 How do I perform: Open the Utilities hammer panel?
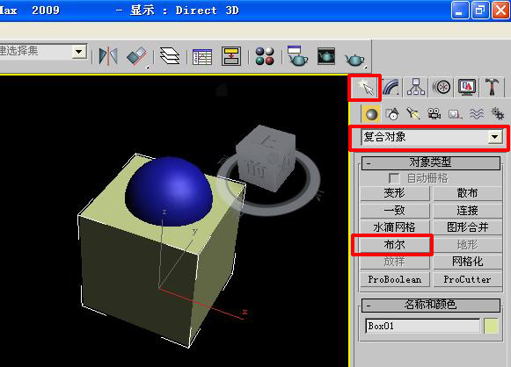pyautogui.click(x=492, y=87)
